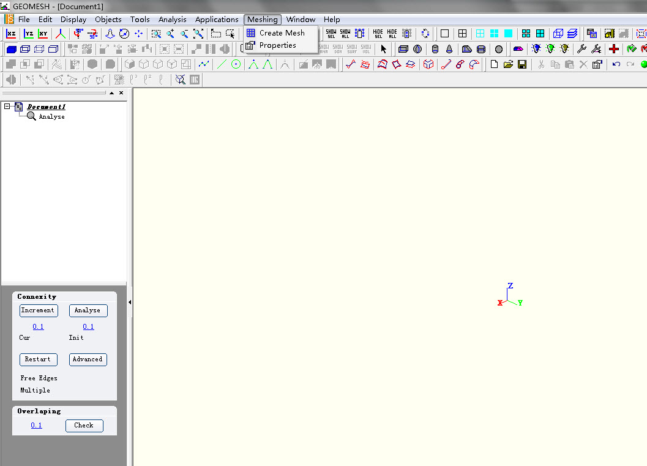
Task: Click the up arrow on the side panel header
Action: [112, 93]
